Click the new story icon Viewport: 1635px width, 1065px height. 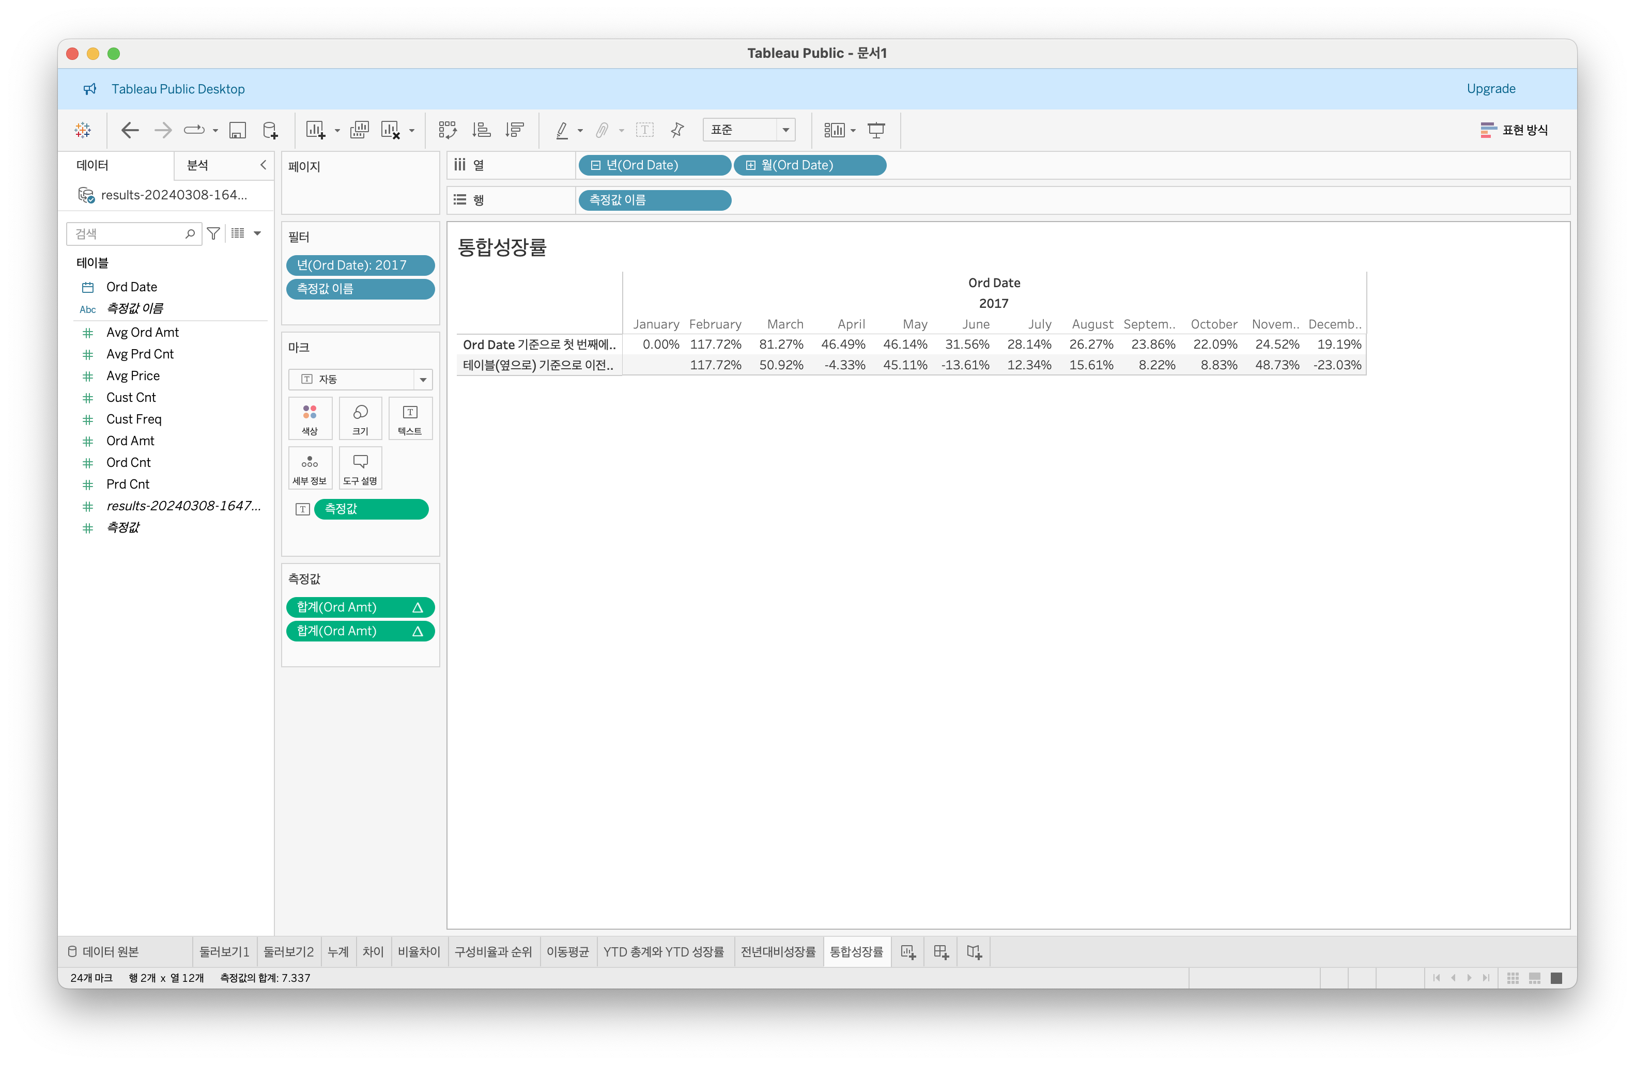(x=974, y=952)
